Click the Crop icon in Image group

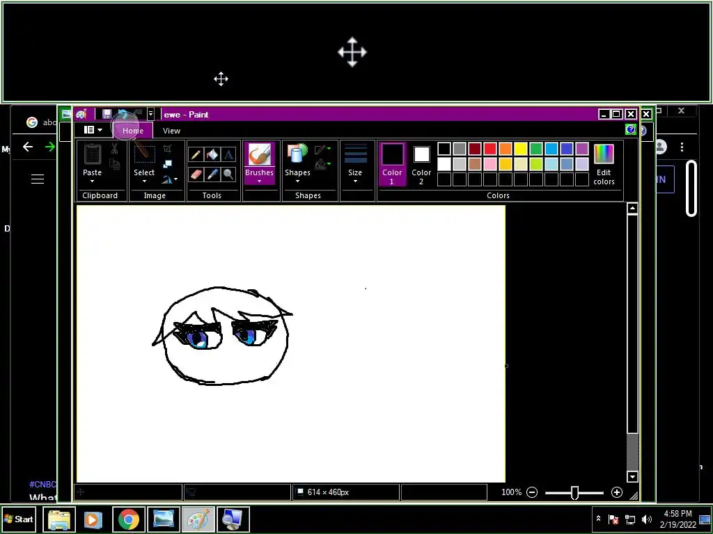click(x=167, y=149)
